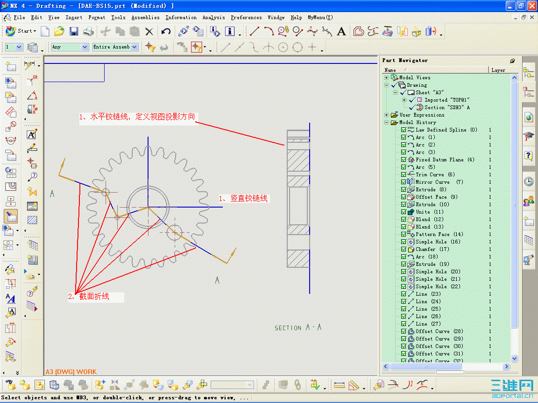Click the SECTION A-A view label
Viewport: 538px width, 403px height.
[298, 327]
